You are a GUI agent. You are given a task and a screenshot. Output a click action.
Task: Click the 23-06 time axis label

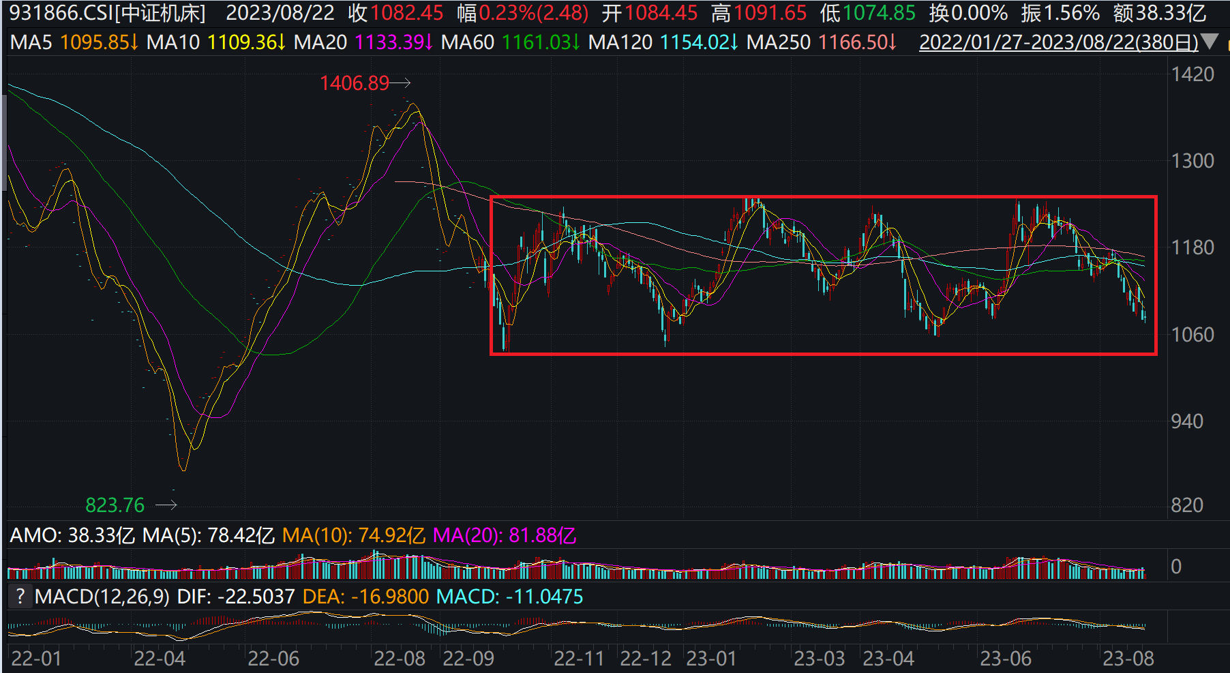tap(1006, 659)
